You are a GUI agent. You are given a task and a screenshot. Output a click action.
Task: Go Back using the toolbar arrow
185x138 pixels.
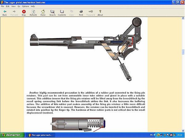coord(5,13)
